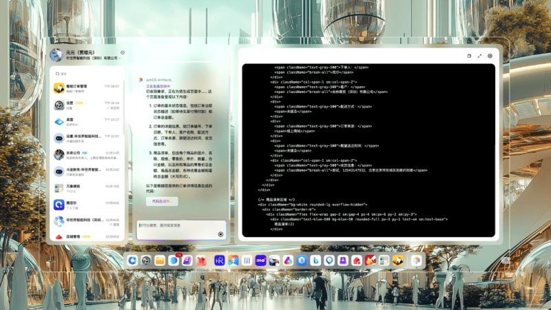Focus the message input box
551x310 pixels.
coord(176,226)
